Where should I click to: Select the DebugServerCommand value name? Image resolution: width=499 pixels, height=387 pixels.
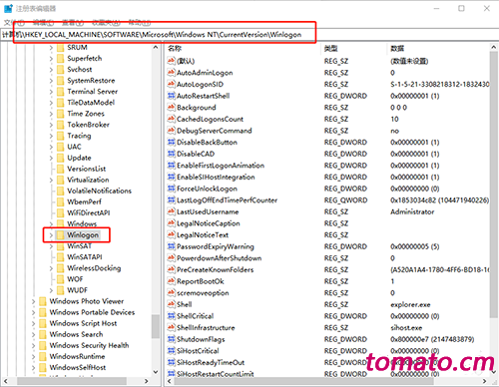point(215,131)
